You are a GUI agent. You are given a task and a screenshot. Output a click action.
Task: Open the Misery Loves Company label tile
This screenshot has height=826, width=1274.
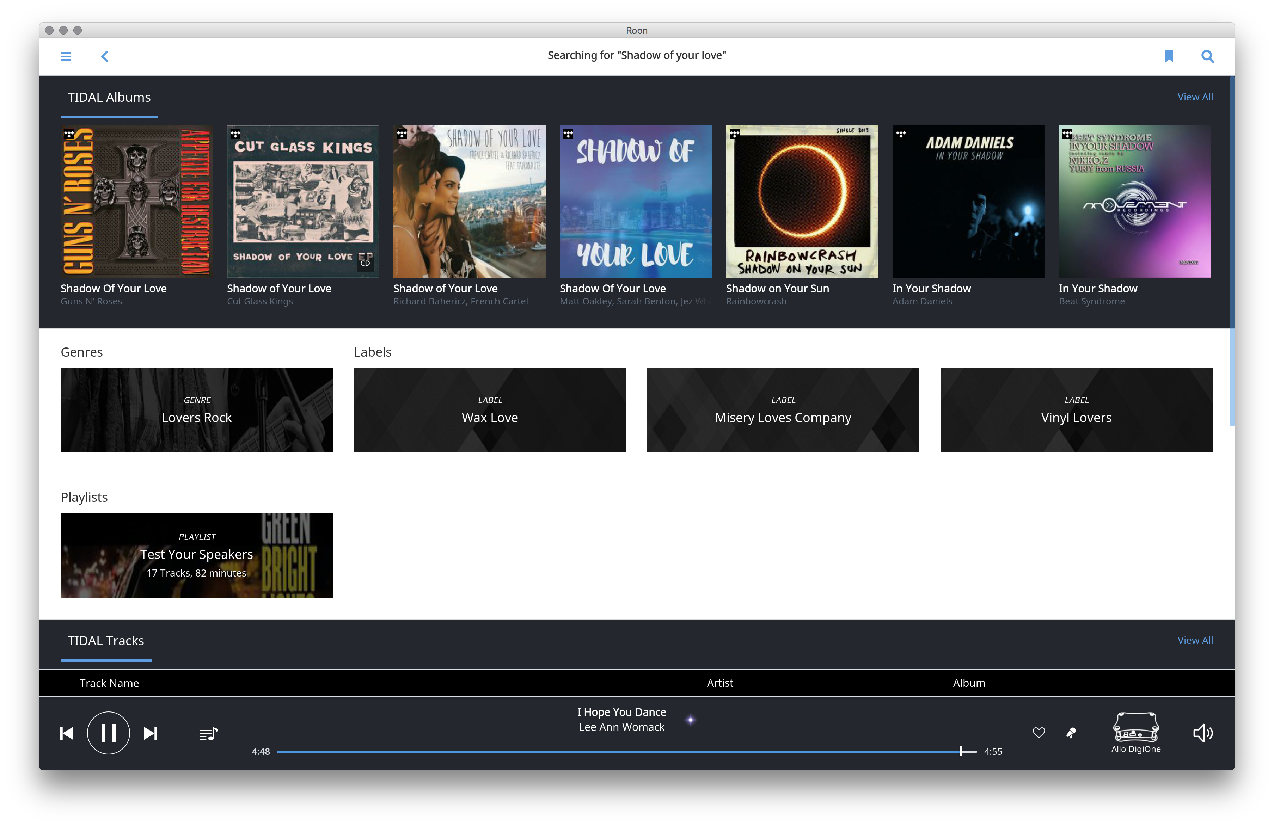[x=783, y=410]
